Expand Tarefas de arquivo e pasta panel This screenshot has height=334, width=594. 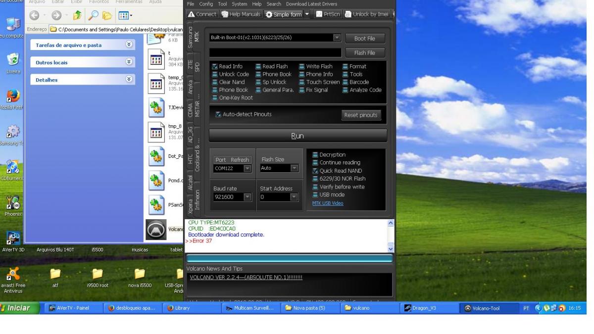point(130,45)
